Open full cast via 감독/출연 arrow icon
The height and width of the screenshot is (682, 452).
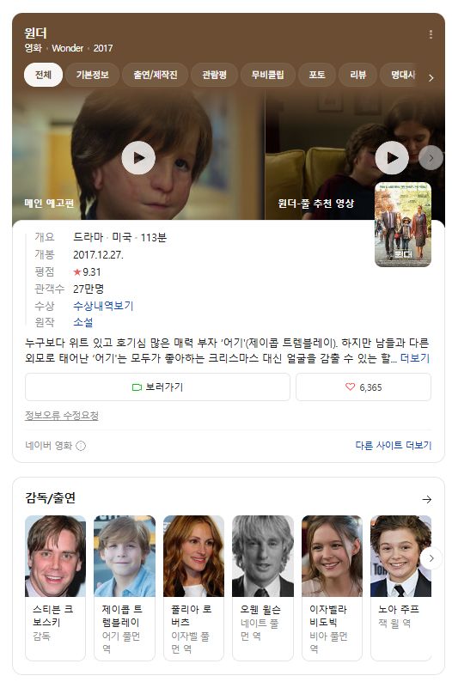(x=427, y=499)
